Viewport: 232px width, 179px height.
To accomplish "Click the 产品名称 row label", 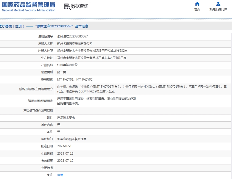I will [47, 65].
